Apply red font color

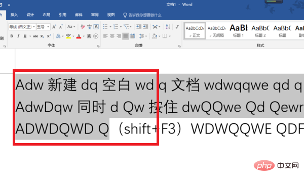pos(79,36)
